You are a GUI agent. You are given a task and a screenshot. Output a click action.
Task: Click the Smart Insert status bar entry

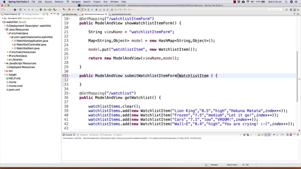[x=232, y=165]
